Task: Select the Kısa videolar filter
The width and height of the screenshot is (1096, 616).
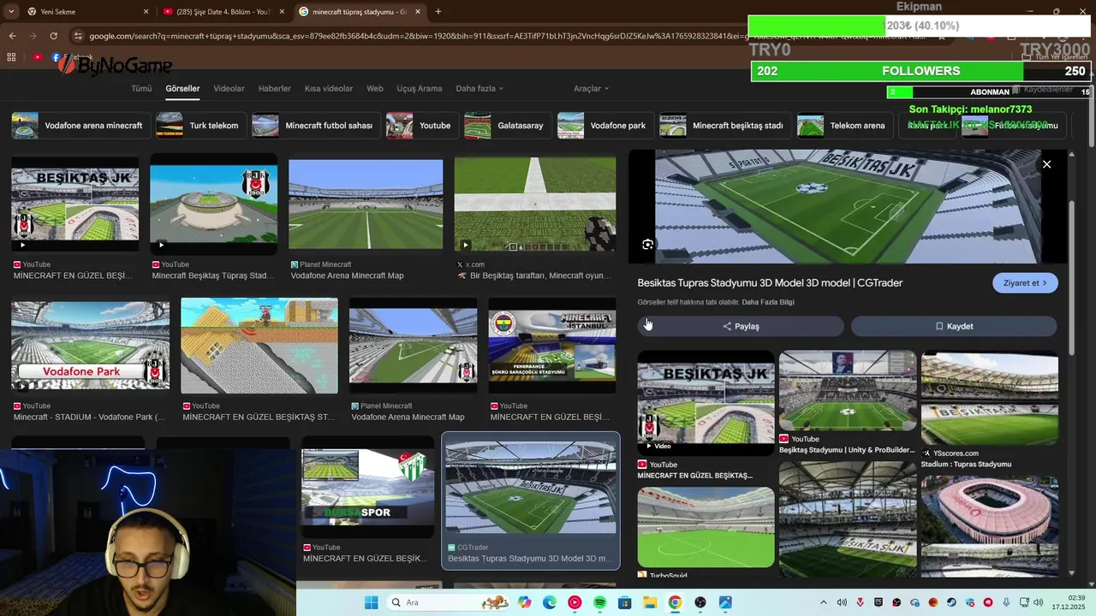Action: [329, 89]
